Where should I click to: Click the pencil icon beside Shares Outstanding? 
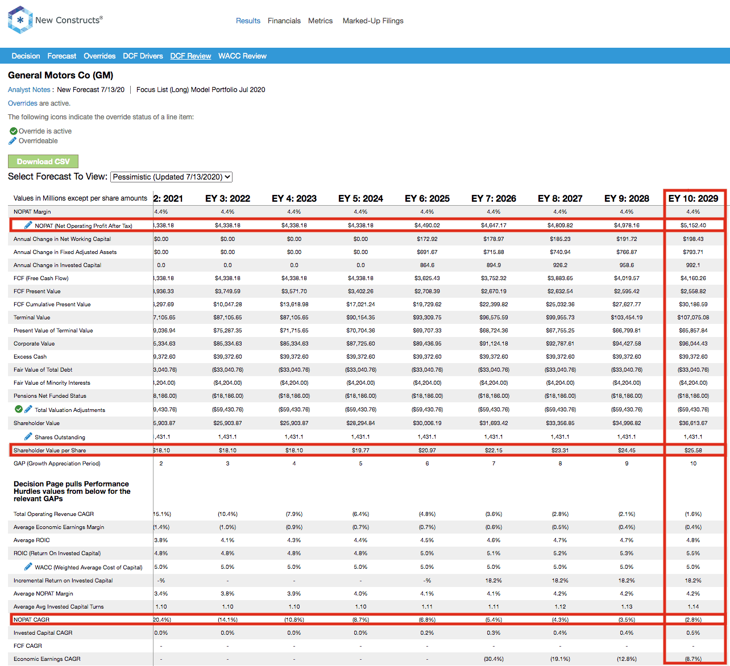[x=28, y=436]
